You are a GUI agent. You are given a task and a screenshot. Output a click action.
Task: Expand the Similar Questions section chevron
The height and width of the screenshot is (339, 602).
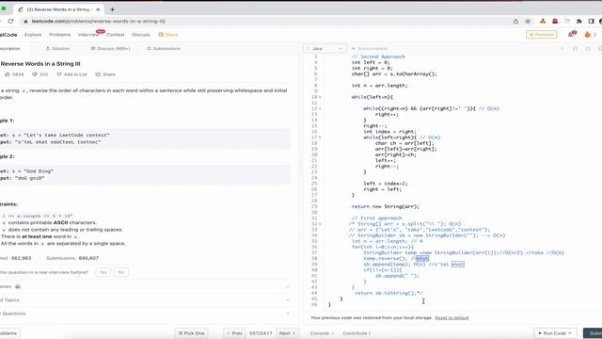288,314
